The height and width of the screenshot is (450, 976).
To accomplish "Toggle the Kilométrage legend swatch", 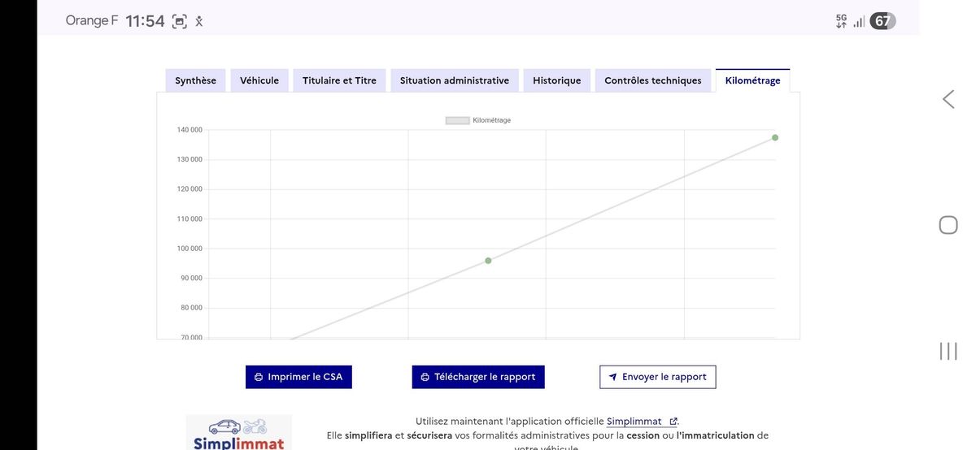I will [457, 120].
